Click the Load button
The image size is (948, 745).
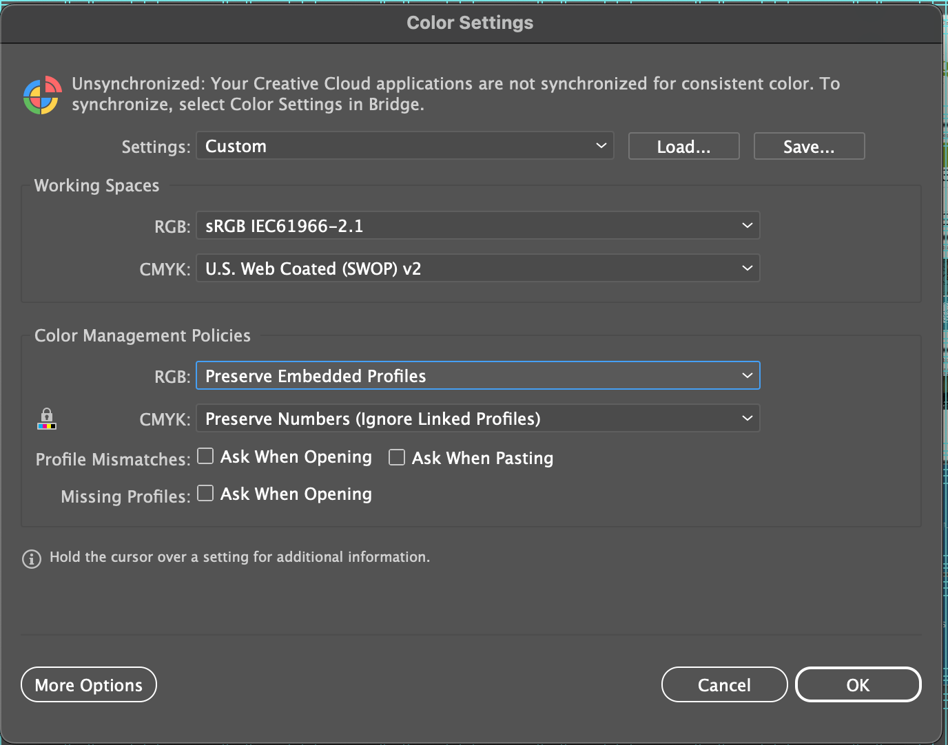click(x=683, y=146)
